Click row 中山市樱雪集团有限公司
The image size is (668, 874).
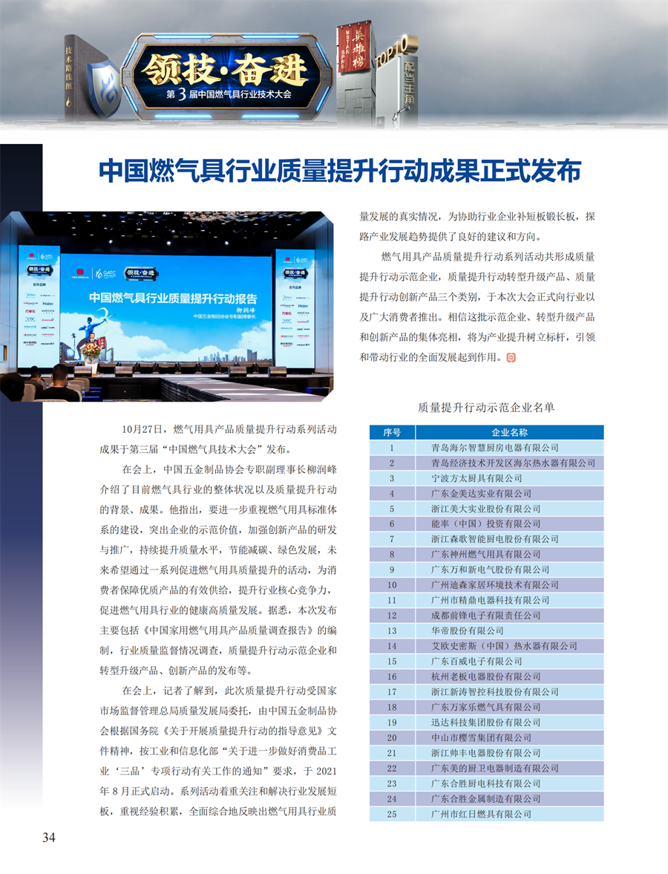point(486,737)
